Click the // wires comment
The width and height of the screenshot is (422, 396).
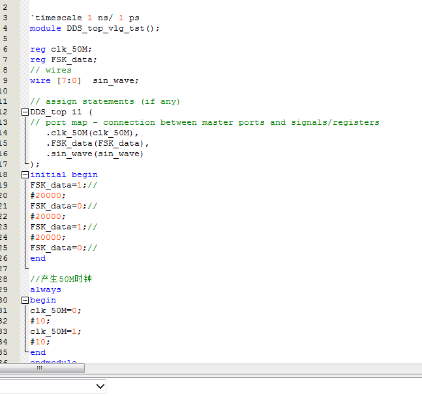click(x=51, y=70)
